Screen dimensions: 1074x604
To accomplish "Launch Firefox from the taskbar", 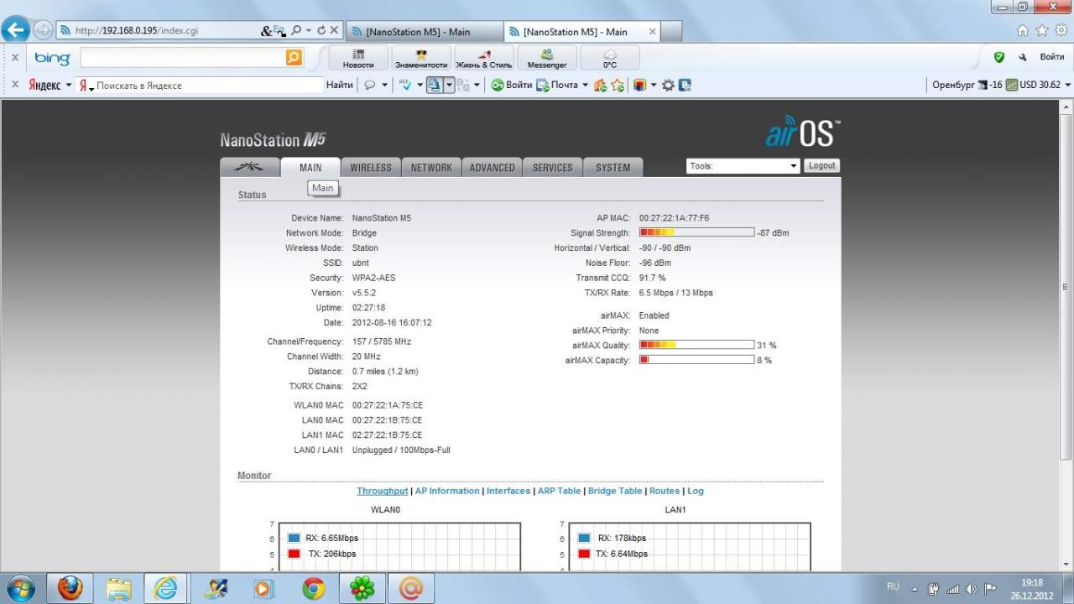I will 70,589.
